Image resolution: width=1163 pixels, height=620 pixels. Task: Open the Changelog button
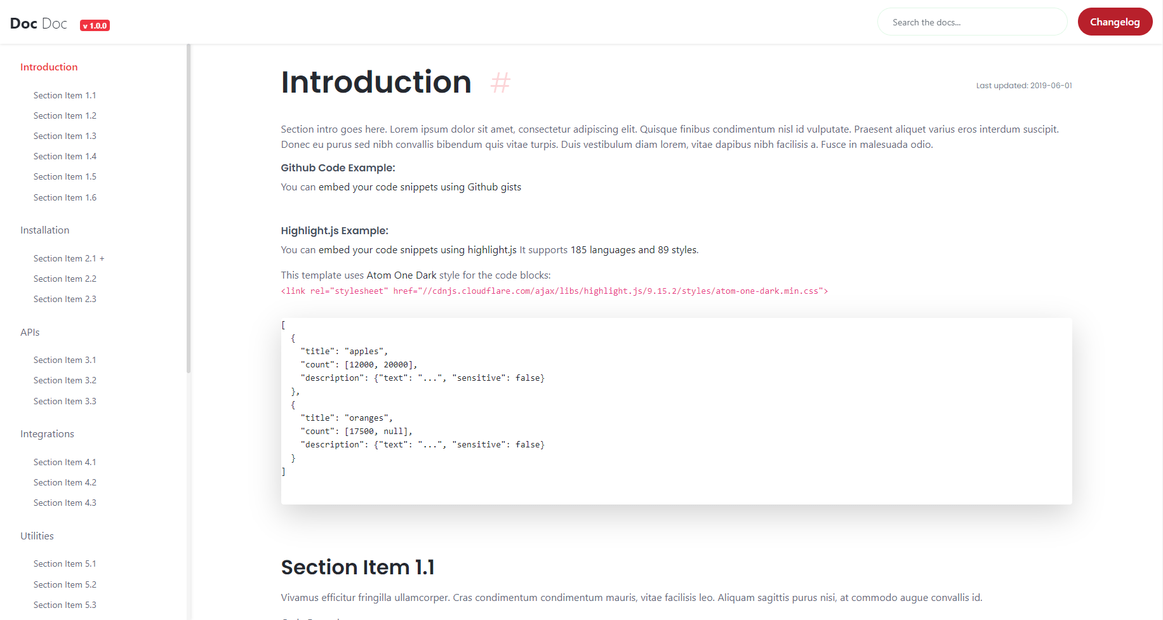click(1115, 22)
